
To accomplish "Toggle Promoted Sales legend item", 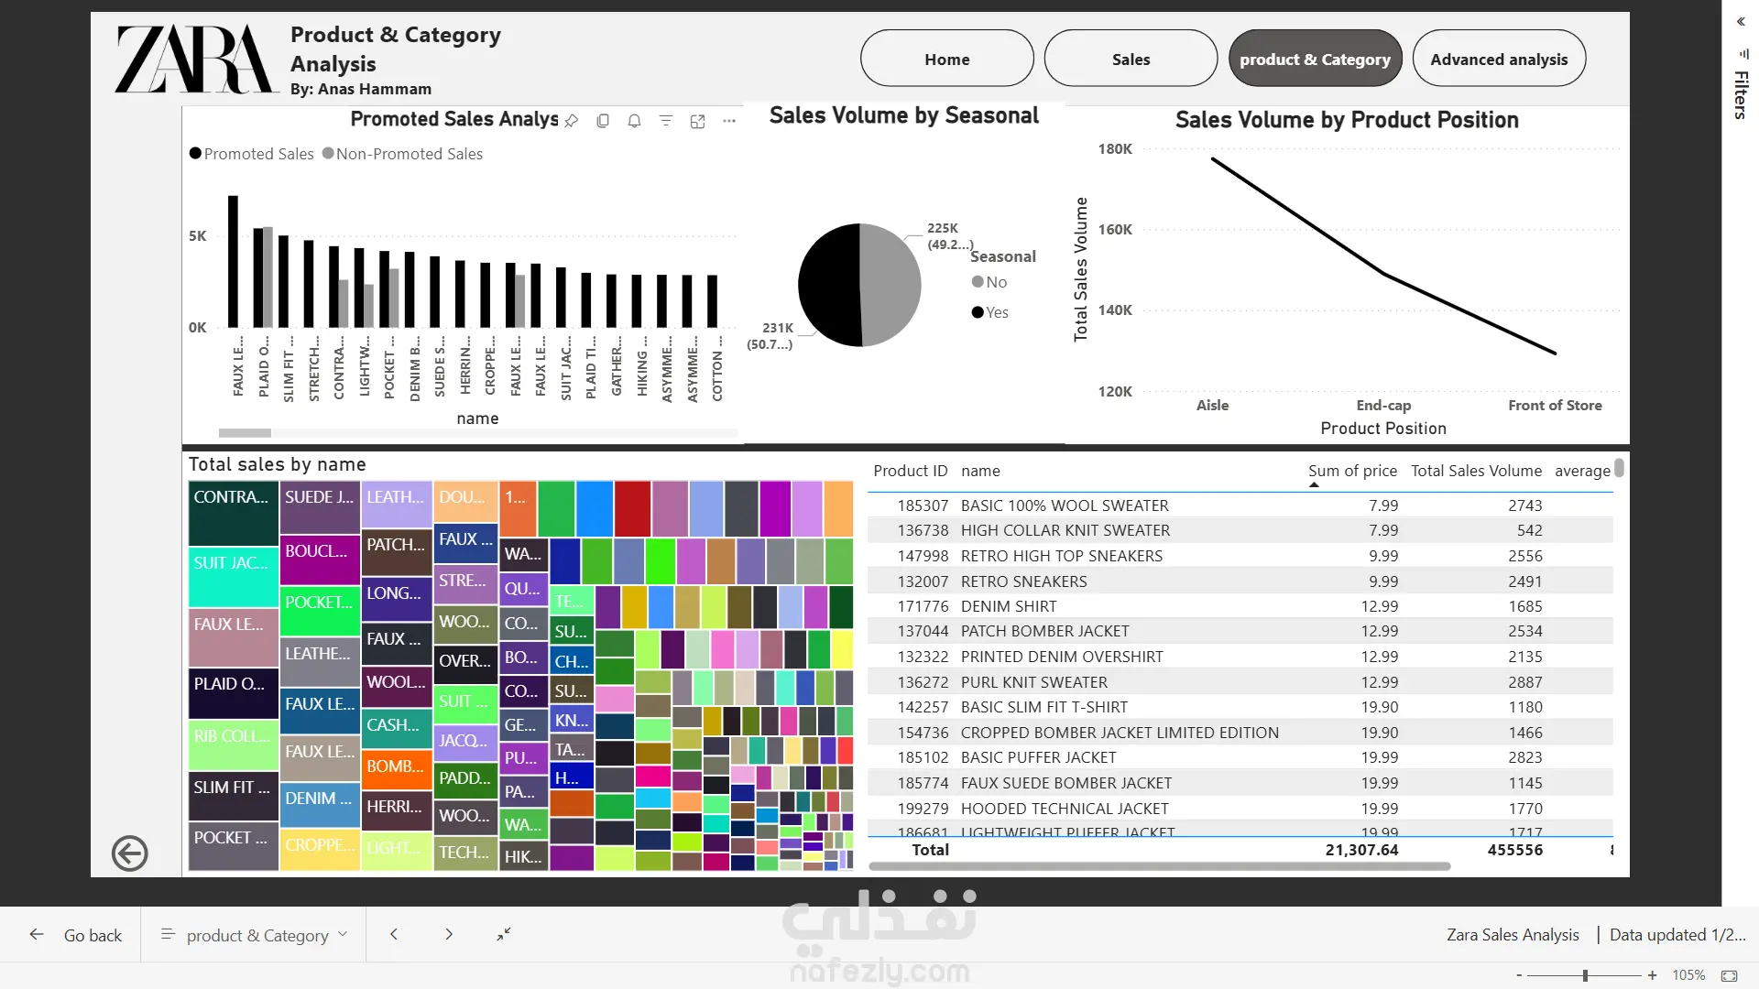I will [x=252, y=154].
